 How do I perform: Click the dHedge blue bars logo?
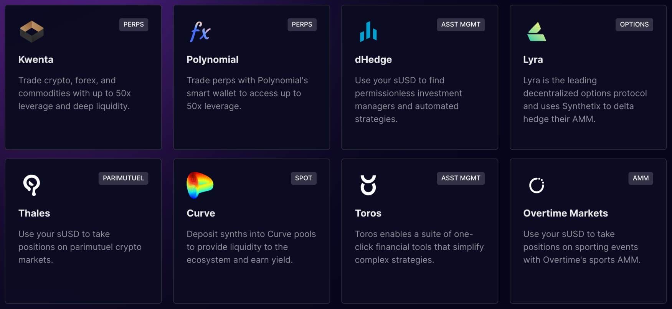(x=368, y=31)
